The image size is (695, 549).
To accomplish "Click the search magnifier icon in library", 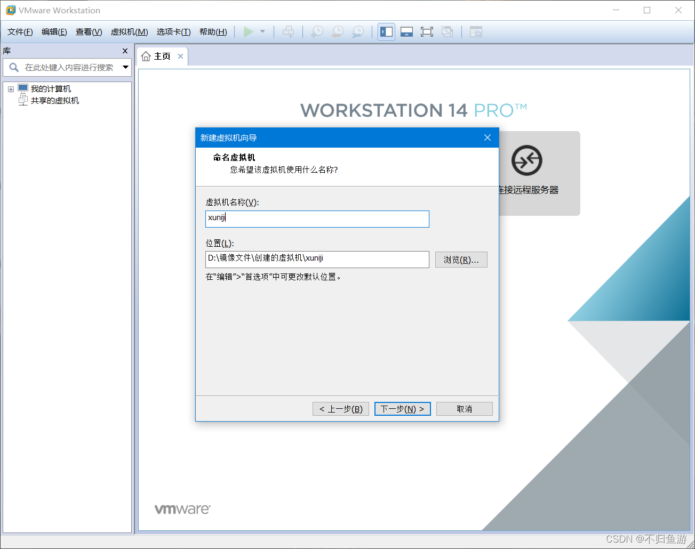I will [14, 68].
